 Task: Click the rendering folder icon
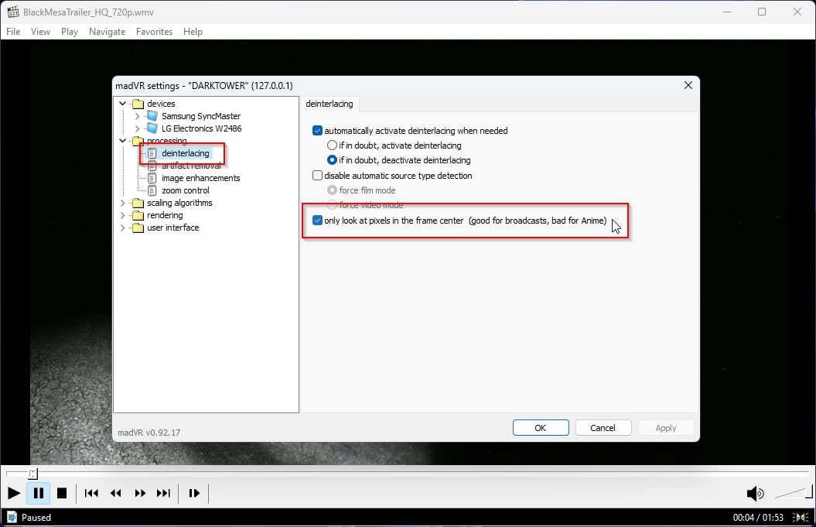(138, 215)
